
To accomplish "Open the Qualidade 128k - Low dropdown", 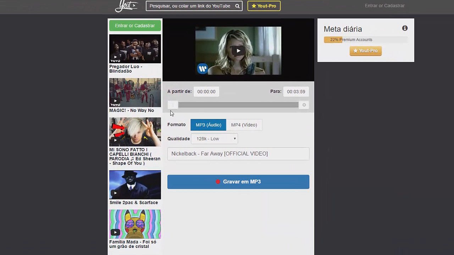I will coord(214,139).
